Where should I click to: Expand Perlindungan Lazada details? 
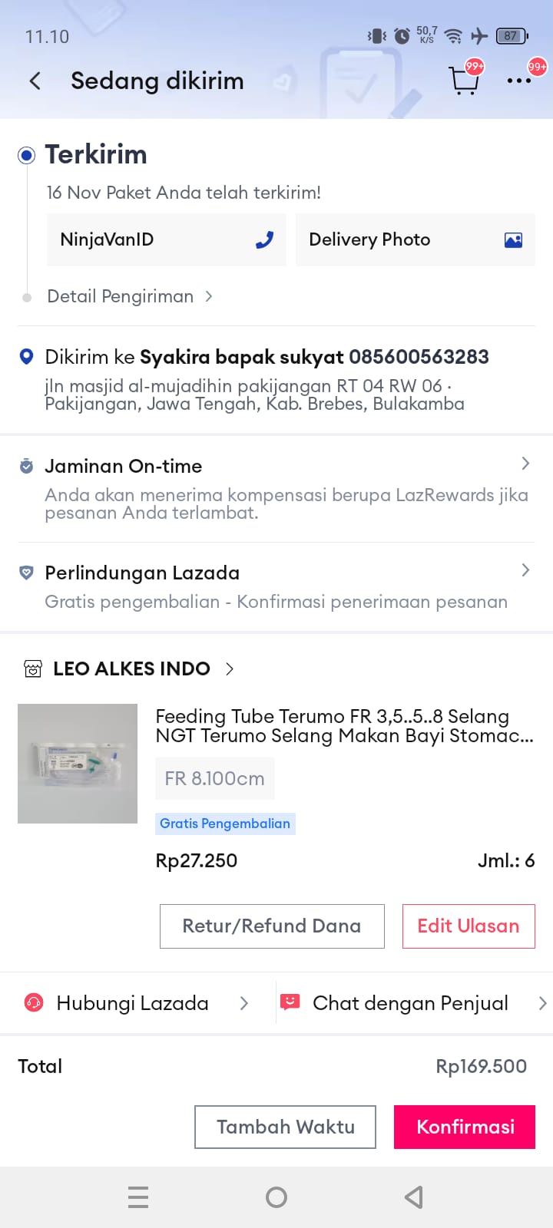tap(525, 570)
